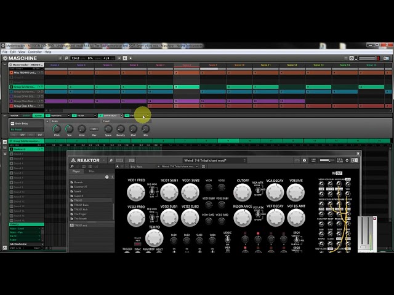Click the Maschine logo icon
Image resolution: width=394 pixels, height=295 pixels.
pos(5,58)
